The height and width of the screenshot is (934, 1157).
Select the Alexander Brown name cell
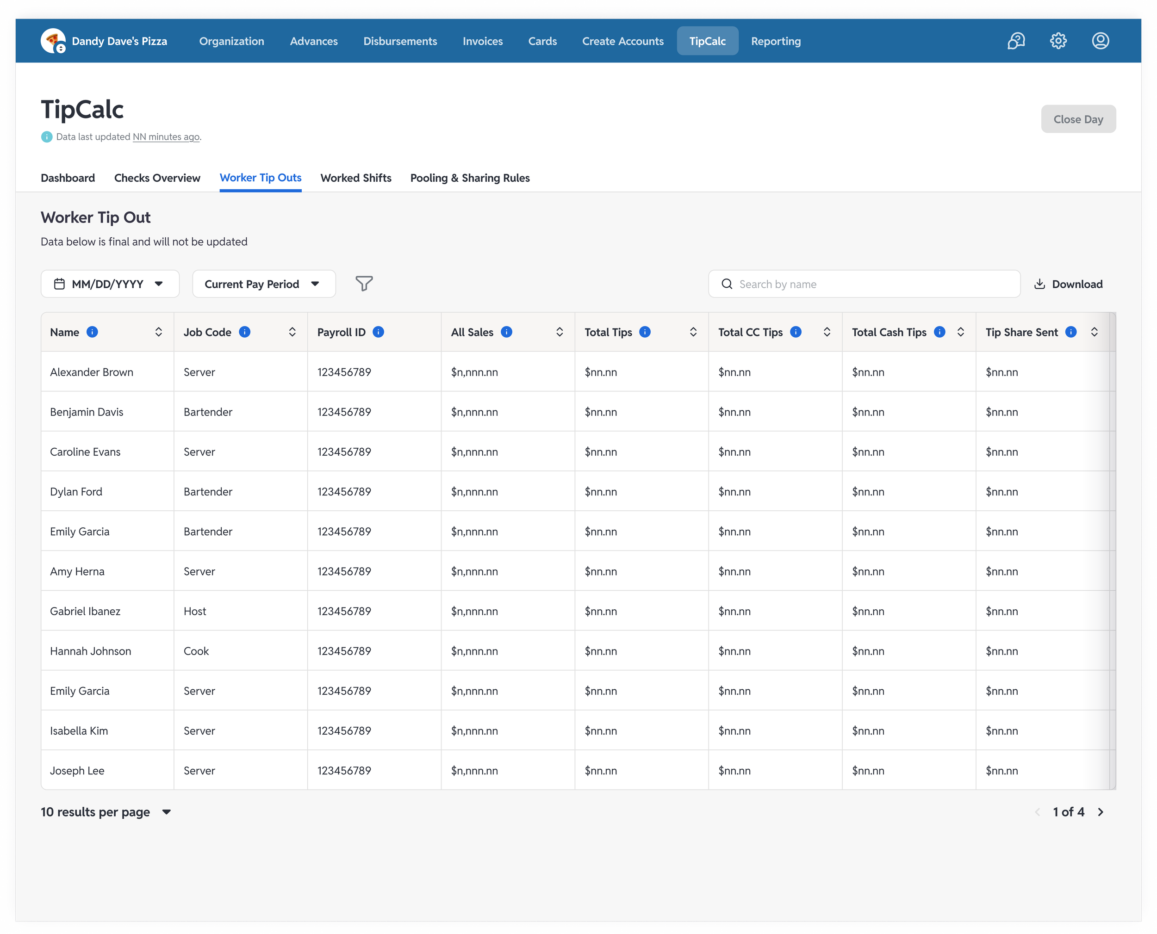coord(108,372)
